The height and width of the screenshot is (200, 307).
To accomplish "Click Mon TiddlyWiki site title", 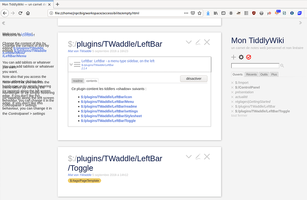I will (258, 41).
